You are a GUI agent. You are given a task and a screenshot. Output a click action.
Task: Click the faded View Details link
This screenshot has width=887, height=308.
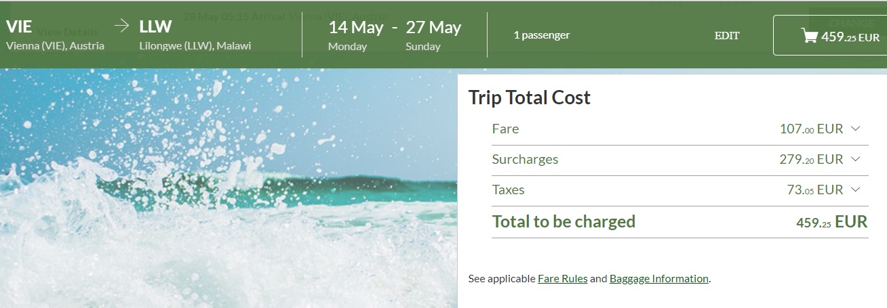coord(67,32)
